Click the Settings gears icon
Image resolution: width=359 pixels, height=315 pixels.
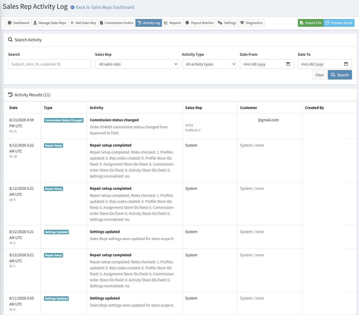coord(220,23)
